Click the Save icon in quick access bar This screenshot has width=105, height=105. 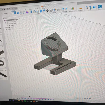point(7,9)
